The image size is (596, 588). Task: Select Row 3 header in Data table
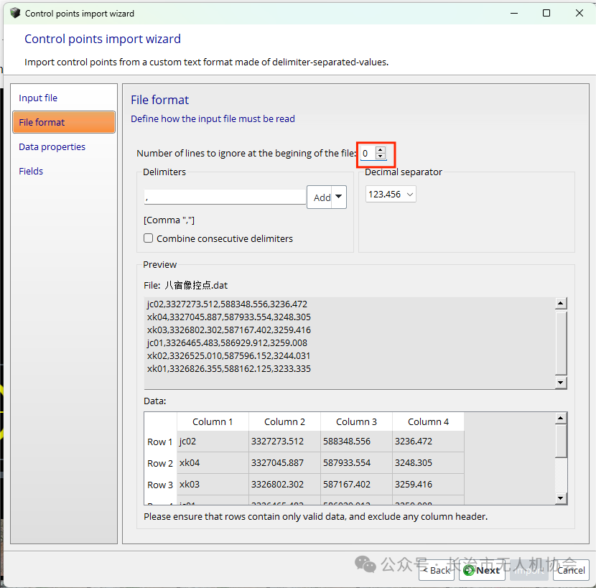click(160, 485)
